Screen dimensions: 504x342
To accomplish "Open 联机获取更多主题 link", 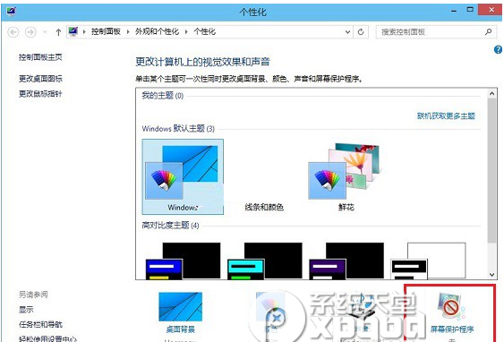I will tap(446, 115).
